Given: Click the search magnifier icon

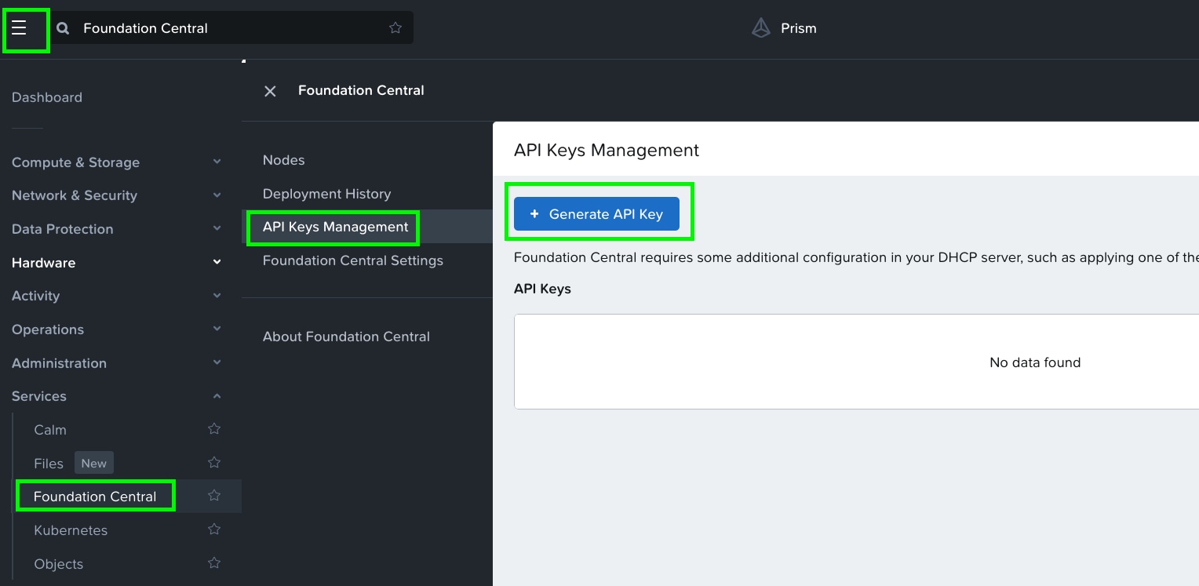Looking at the screenshot, I should [63, 29].
